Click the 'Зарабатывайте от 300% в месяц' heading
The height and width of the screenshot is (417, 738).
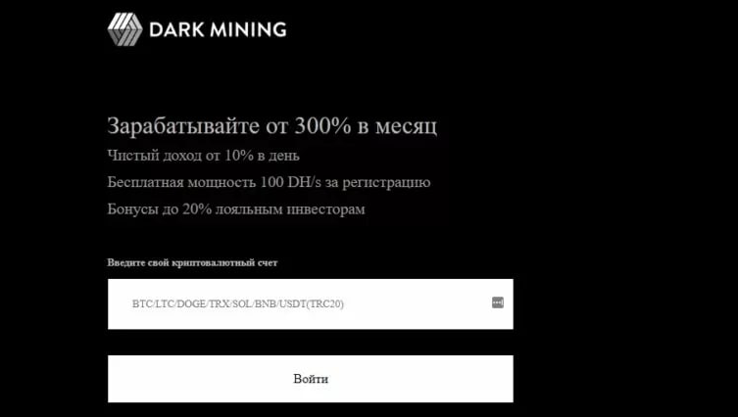[x=272, y=126]
